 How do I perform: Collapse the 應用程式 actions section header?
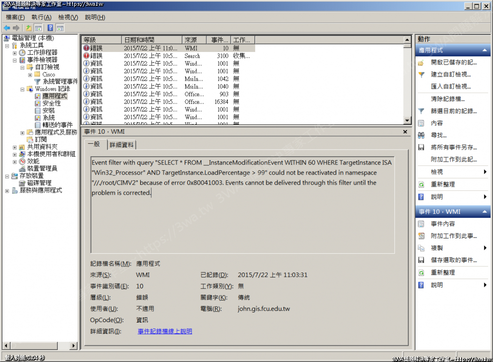[452, 50]
